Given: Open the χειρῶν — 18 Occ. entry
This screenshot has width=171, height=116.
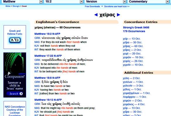Looking at the screenshot, I should [134, 57].
